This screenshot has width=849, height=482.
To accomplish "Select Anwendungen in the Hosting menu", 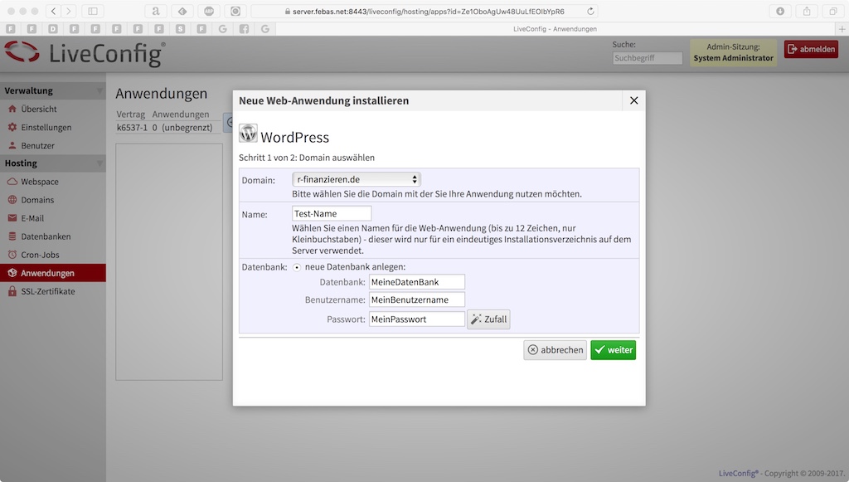I will click(53, 273).
